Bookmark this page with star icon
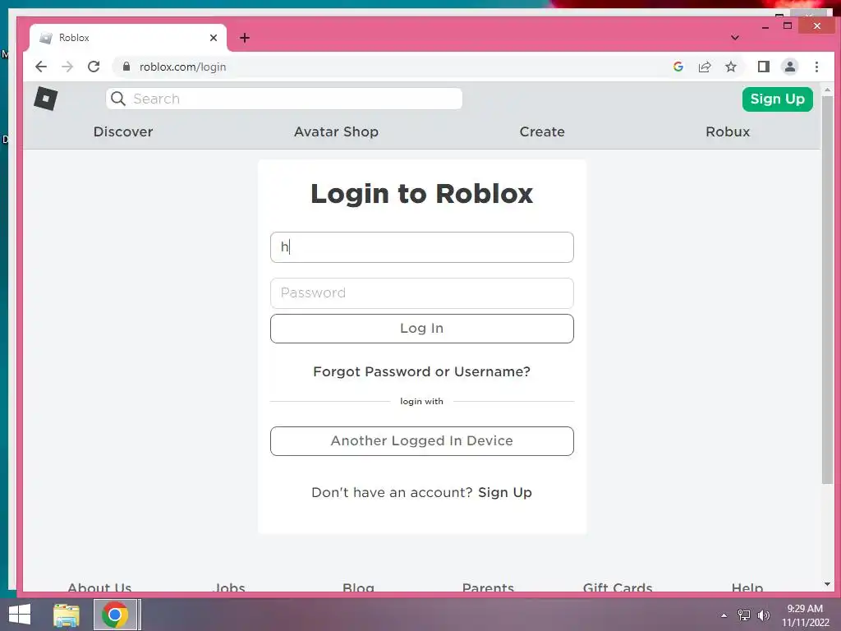Image resolution: width=841 pixels, height=631 pixels. [x=730, y=67]
